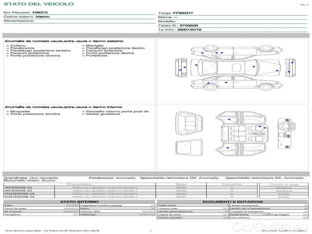Select 'Parafango posteriore sinistro' entry
The height and width of the screenshot is (234, 312).
(41, 51)
